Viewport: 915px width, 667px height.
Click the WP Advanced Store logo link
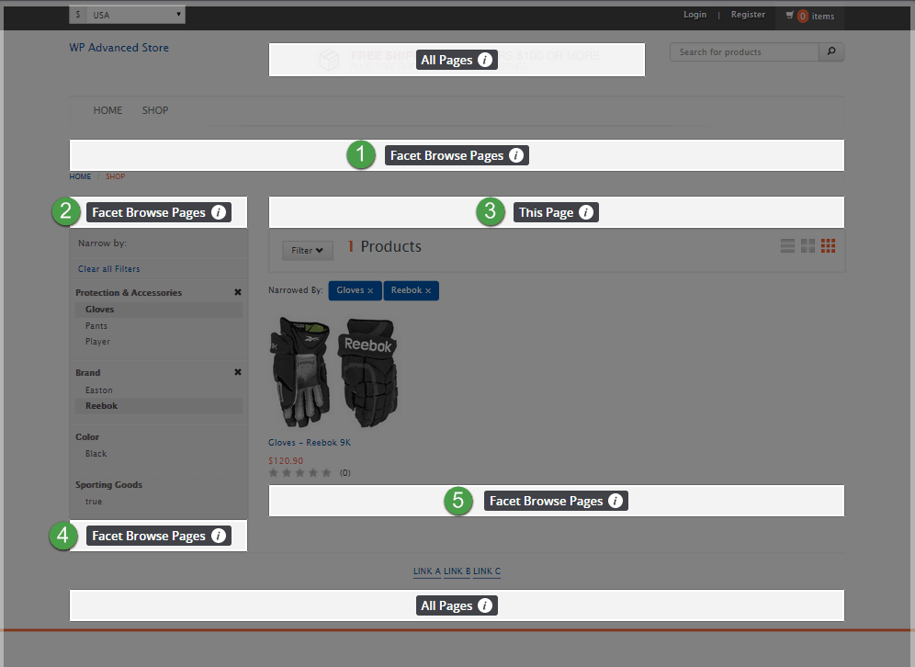point(119,48)
